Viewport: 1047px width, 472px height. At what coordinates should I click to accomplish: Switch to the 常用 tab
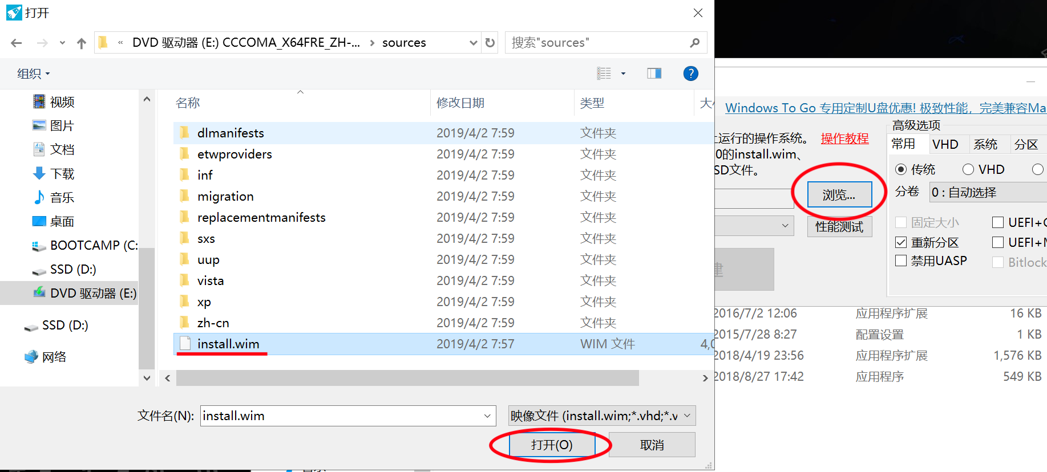point(904,144)
